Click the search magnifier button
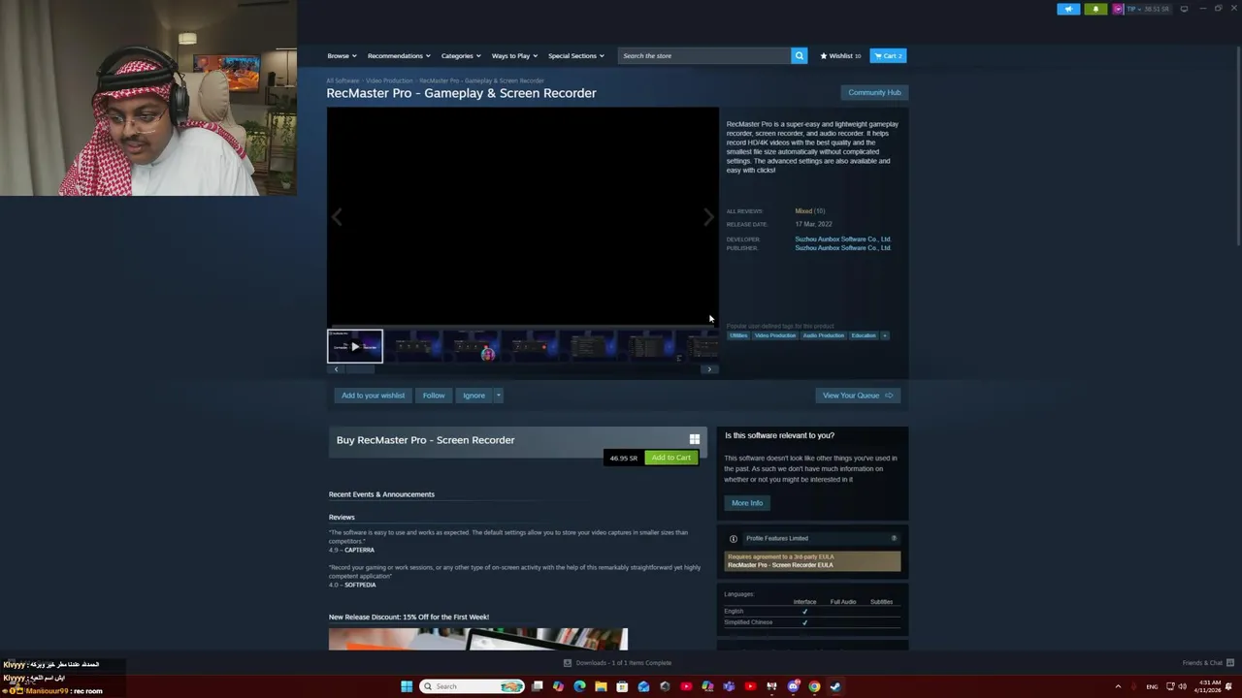The image size is (1242, 698). tap(800, 55)
